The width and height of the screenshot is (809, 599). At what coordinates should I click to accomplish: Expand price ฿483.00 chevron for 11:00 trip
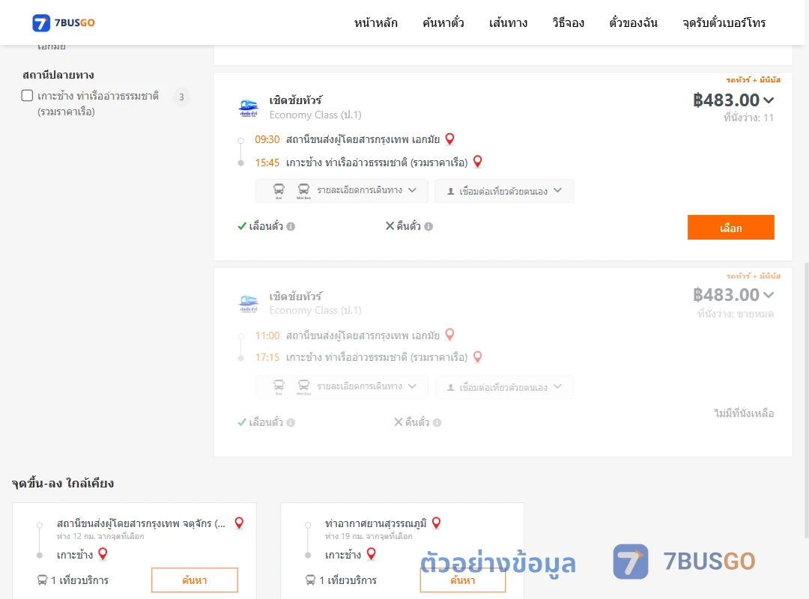click(x=769, y=295)
